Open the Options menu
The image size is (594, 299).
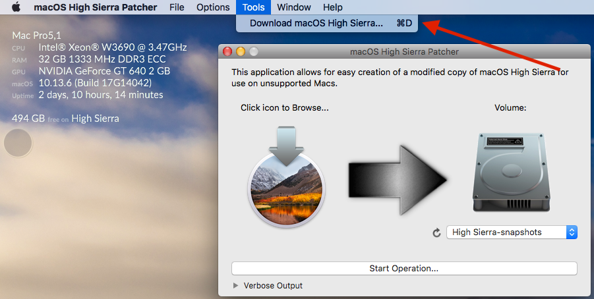coord(213,7)
